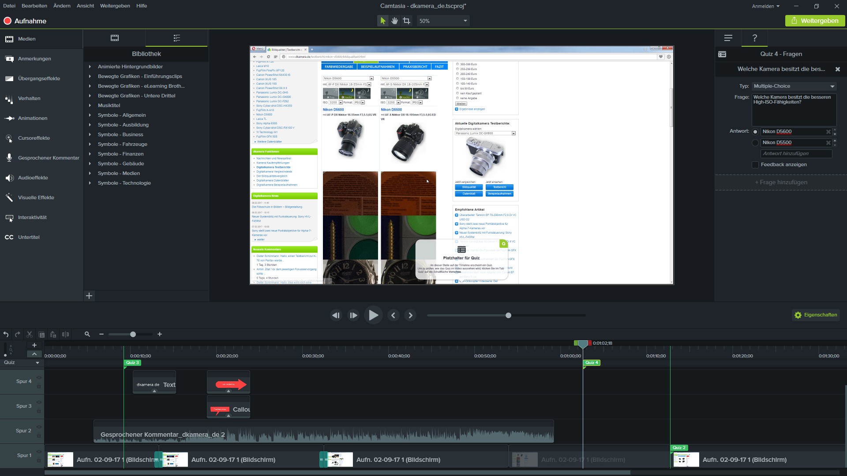
Task: Open Cursoreffekte panel
Action: 34,138
